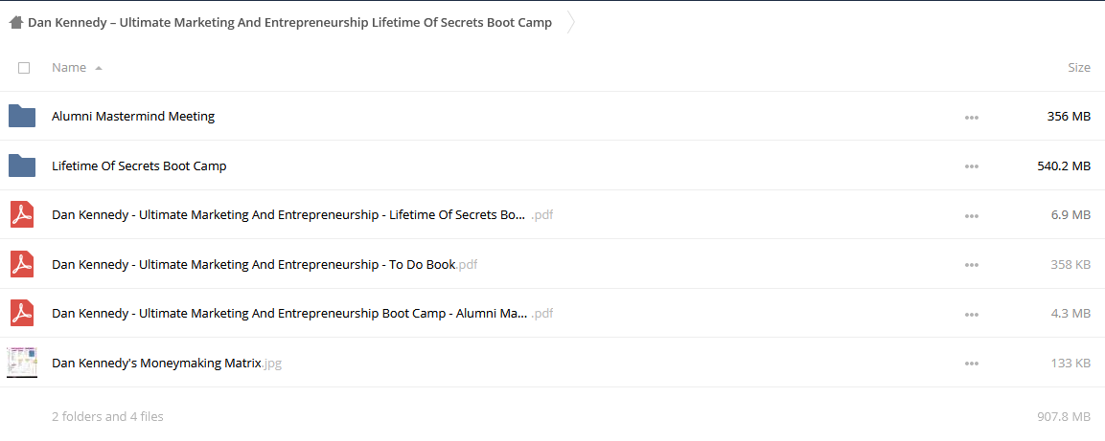This screenshot has height=441, width=1105.
Task: Toggle the select-all checkbox in header
Action: click(24, 68)
